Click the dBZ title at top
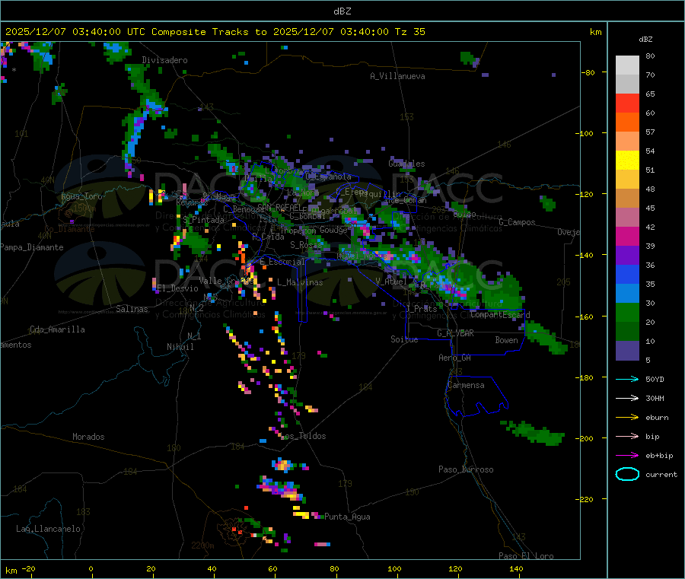The height and width of the screenshot is (579, 685). pyautogui.click(x=342, y=11)
